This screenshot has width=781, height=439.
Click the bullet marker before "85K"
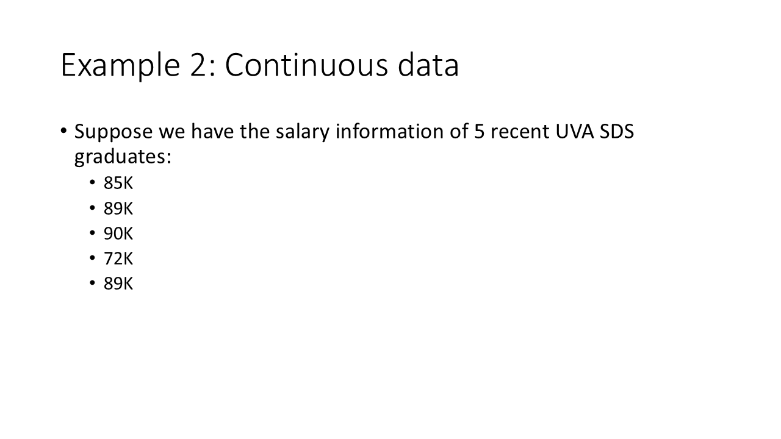pyautogui.click(x=92, y=184)
